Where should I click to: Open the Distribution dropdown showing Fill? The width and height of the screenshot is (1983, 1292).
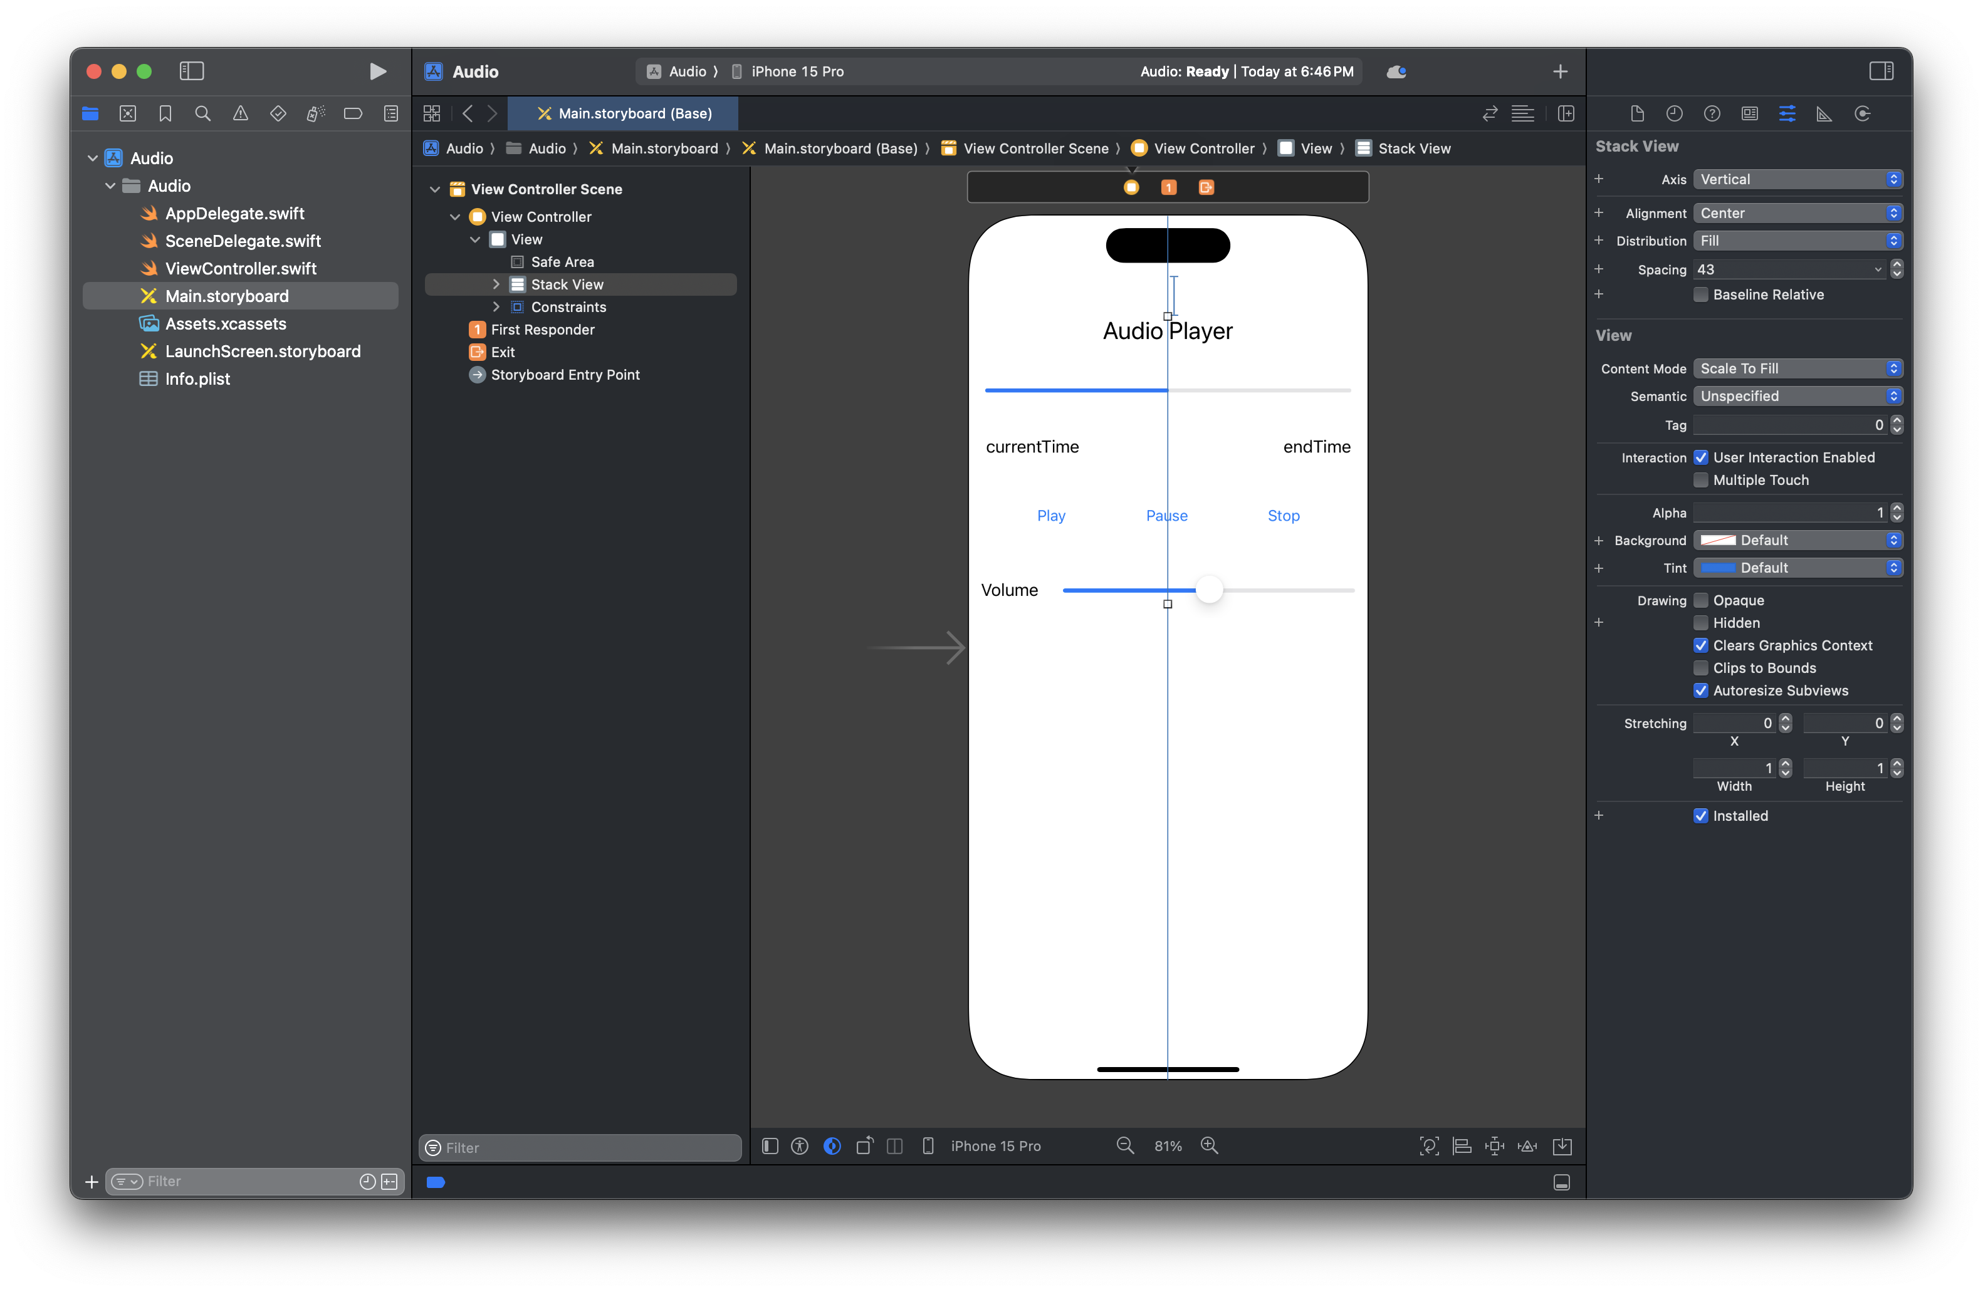1797,241
